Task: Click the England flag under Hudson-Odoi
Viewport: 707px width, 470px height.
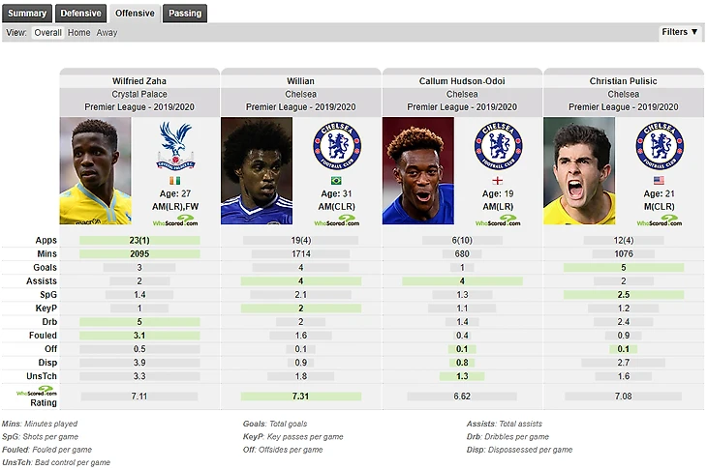Action: 498,181
